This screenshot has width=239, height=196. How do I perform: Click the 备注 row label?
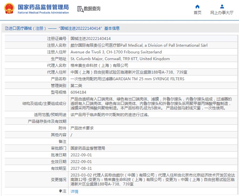pos(62,141)
